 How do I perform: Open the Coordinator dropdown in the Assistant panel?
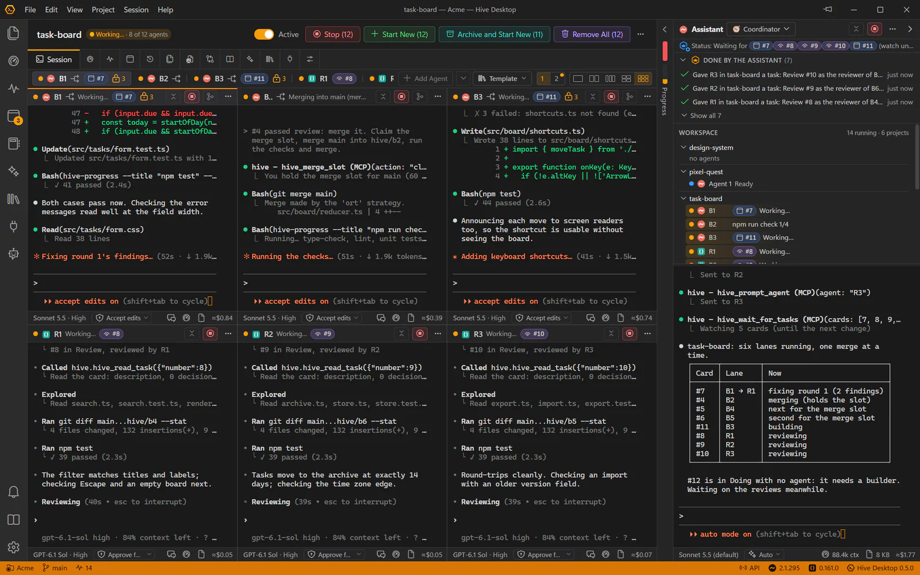coord(761,29)
